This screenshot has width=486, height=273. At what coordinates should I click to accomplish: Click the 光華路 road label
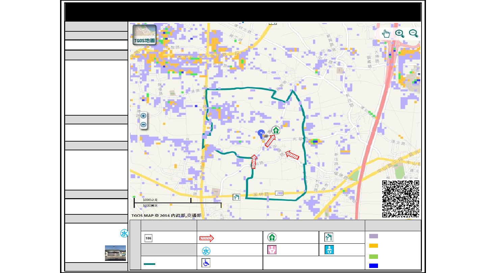(x=301, y=139)
